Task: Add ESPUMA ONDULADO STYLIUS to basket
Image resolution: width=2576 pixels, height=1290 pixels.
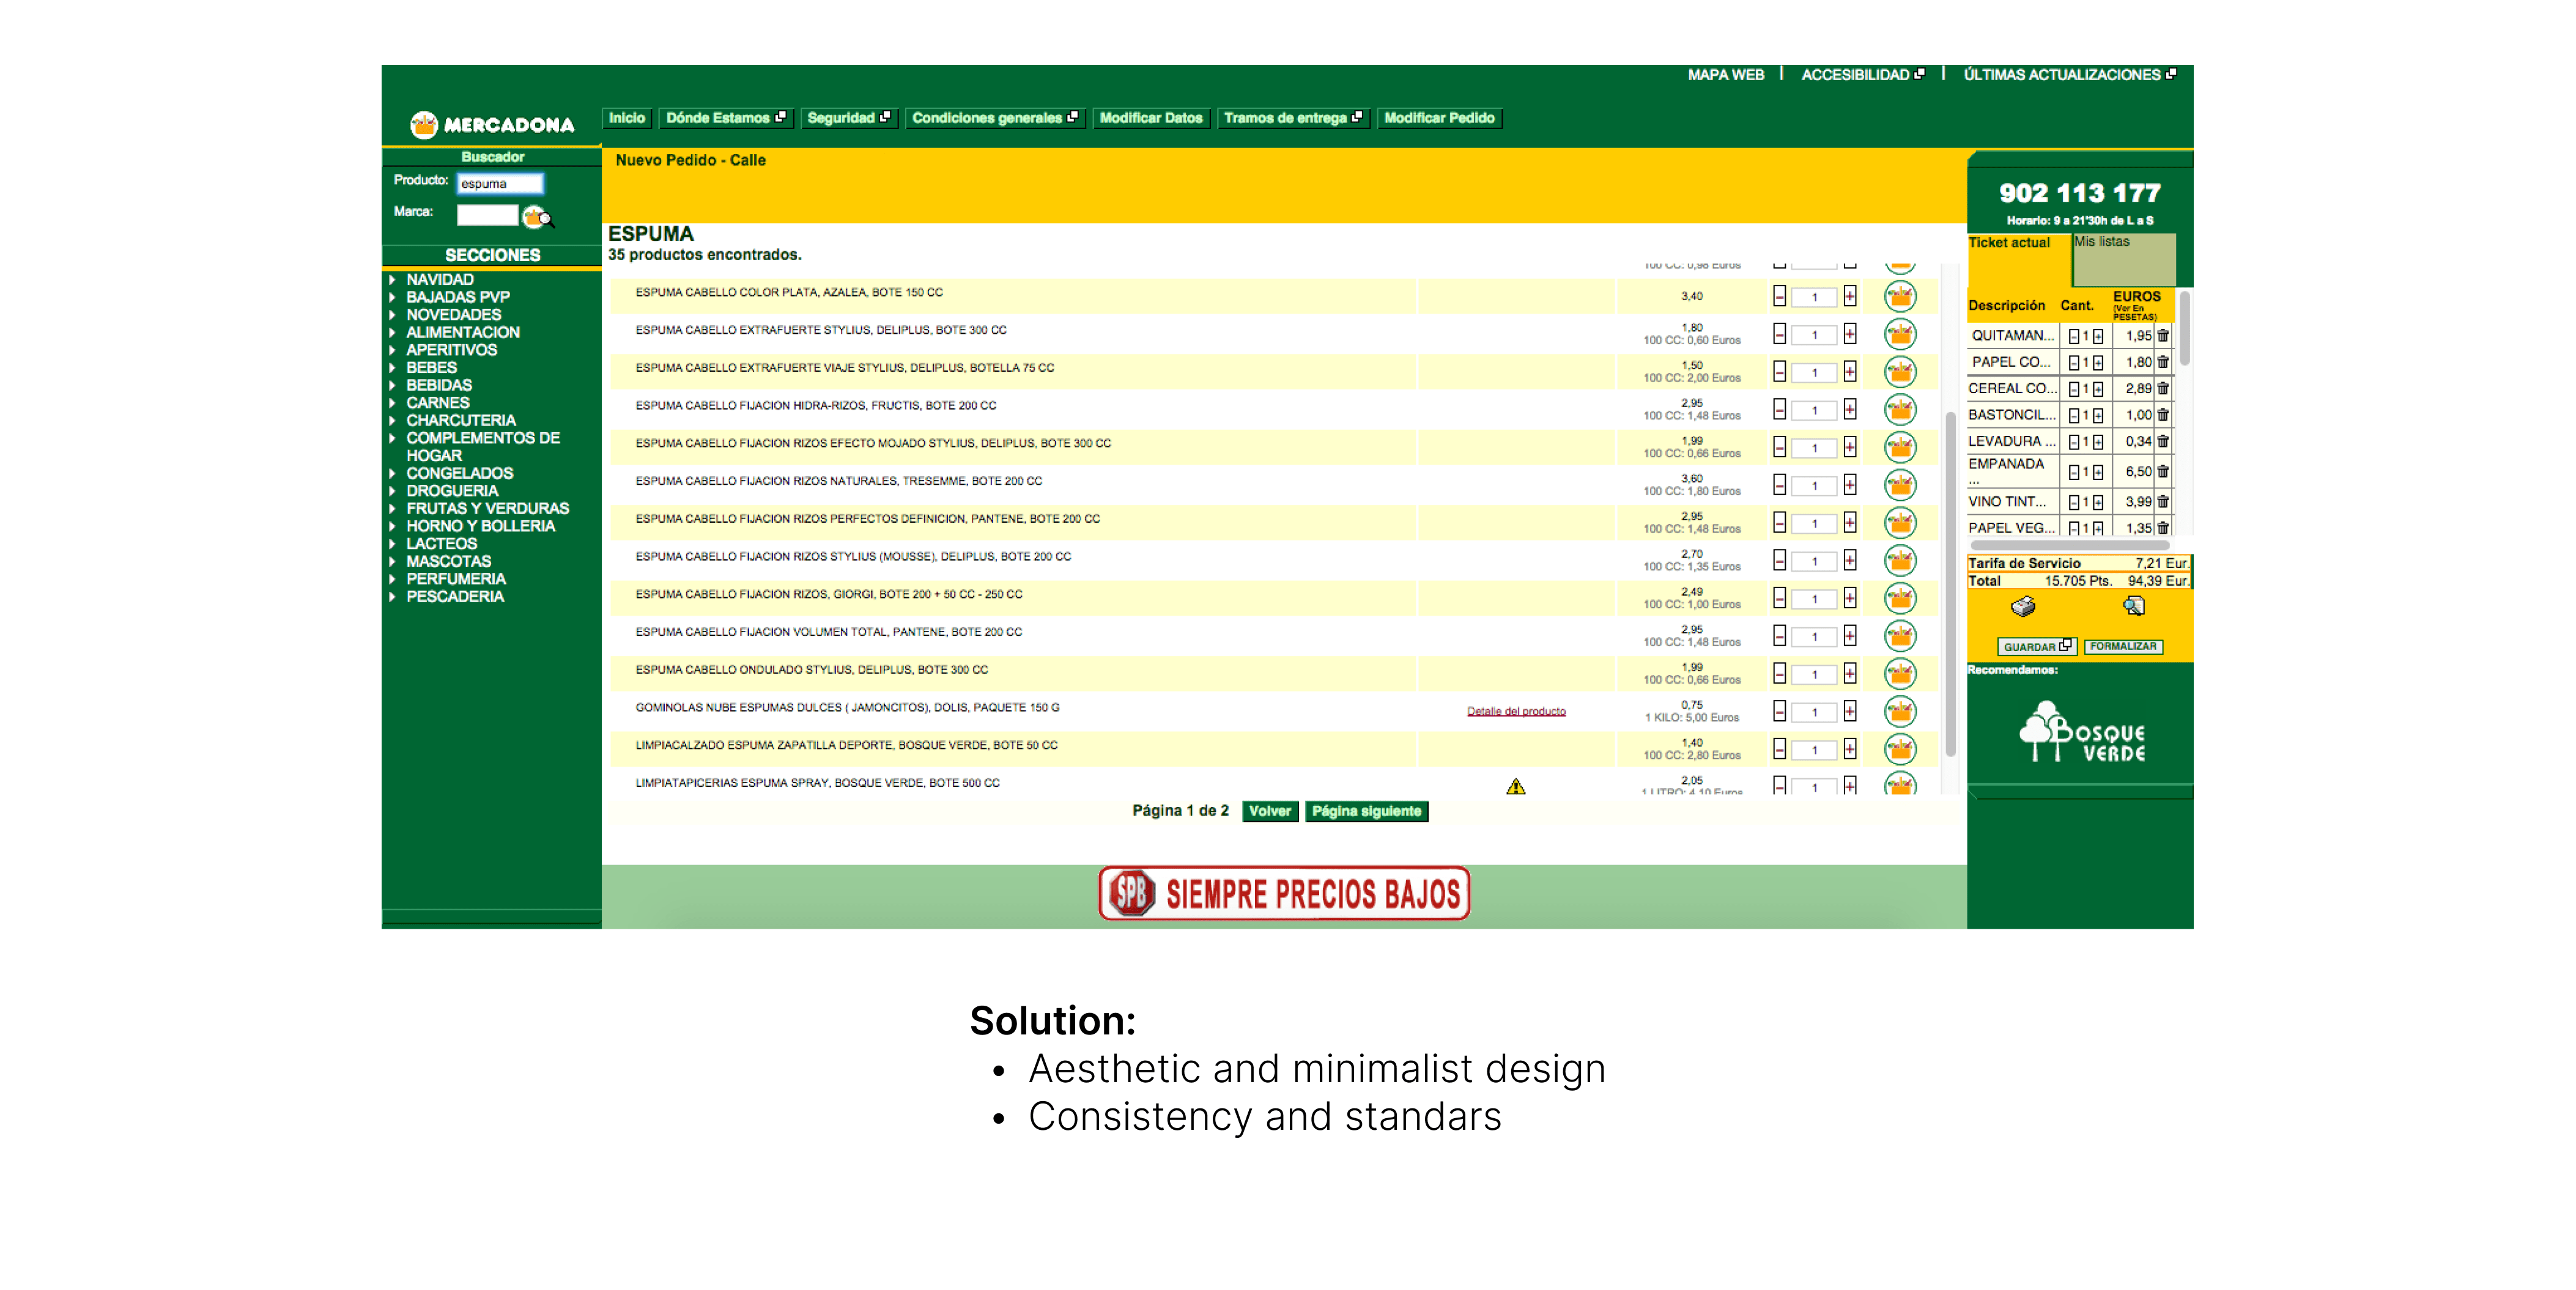Action: coord(1900,674)
